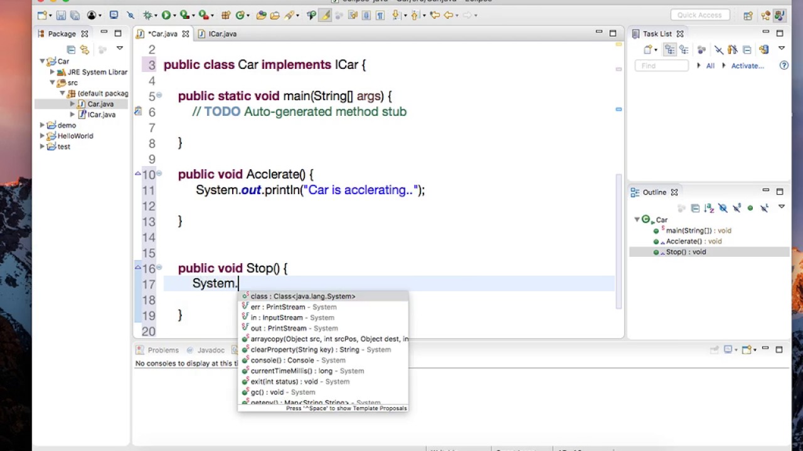Viewport: 803px width, 451px height.
Task: Hide completed tasks in Task List
Action: point(719,49)
